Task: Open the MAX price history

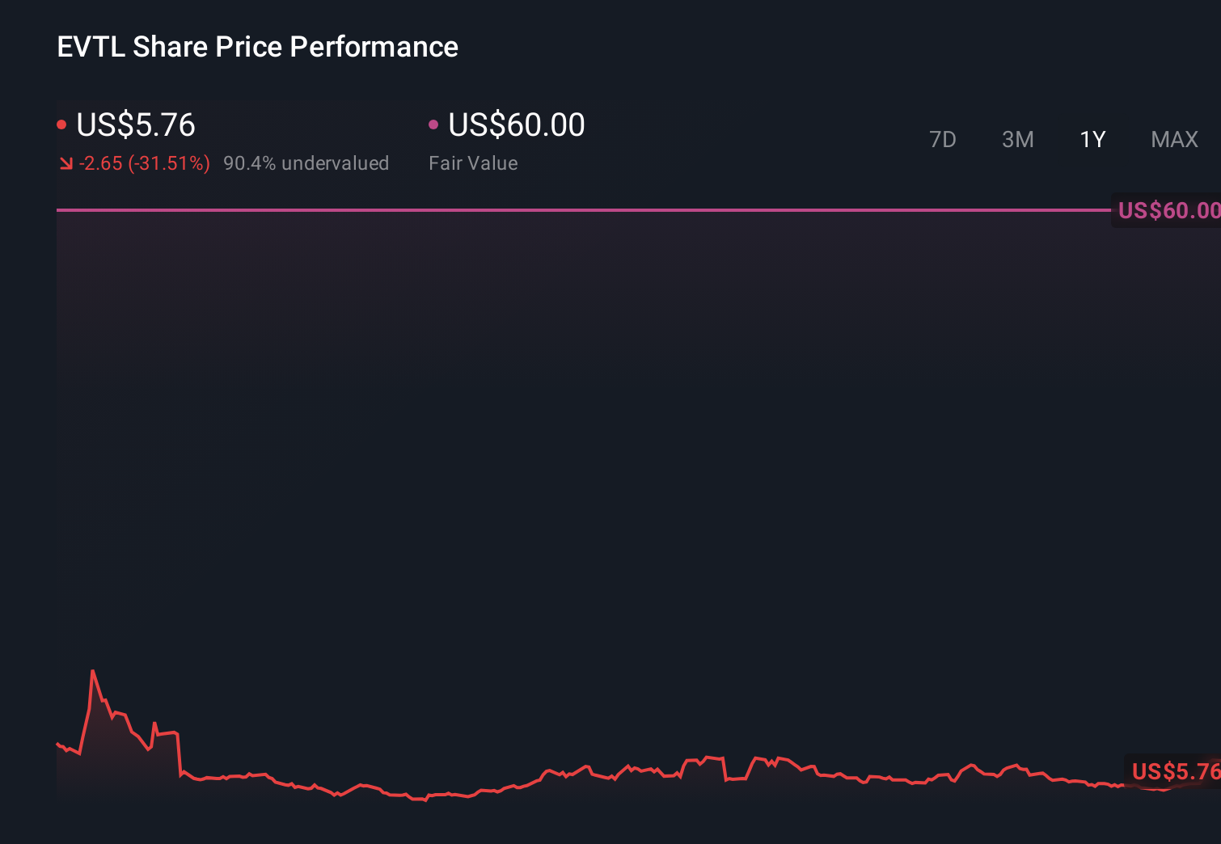Action: (x=1173, y=139)
